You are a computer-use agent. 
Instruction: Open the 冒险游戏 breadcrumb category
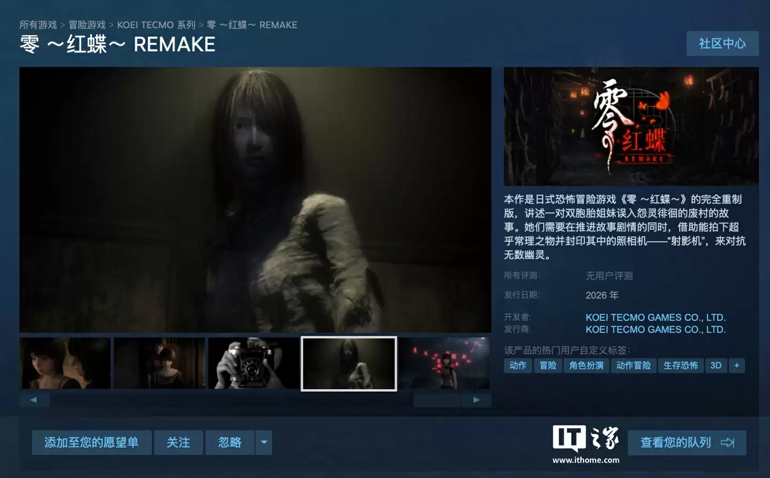[x=87, y=25]
